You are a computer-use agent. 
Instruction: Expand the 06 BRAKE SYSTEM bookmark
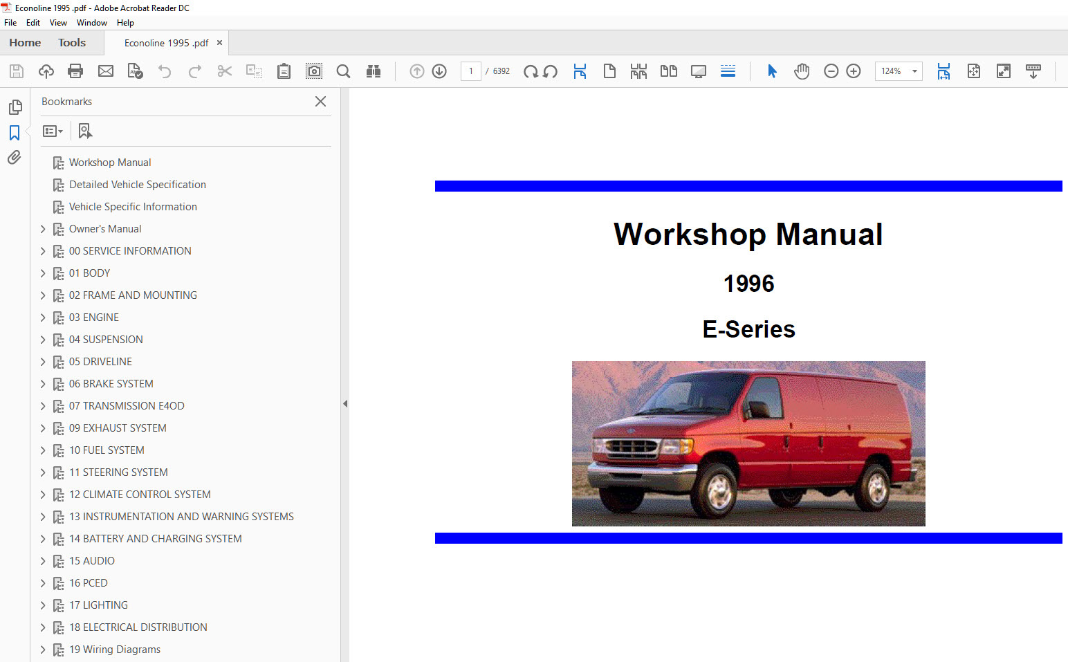pyautogui.click(x=43, y=384)
